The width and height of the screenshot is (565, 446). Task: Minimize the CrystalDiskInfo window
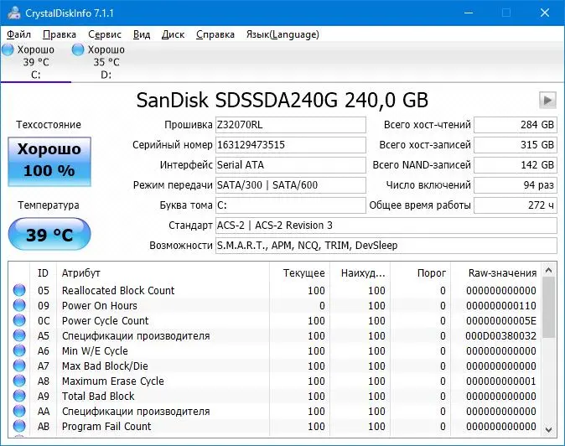coord(469,13)
